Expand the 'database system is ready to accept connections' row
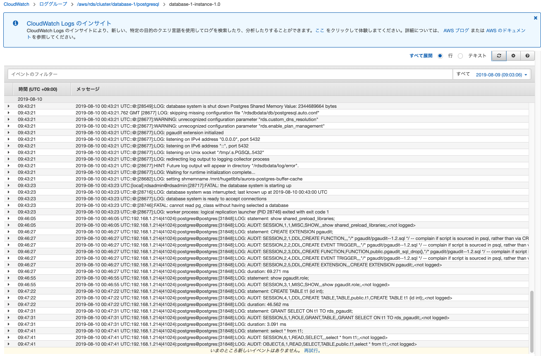 9,199
